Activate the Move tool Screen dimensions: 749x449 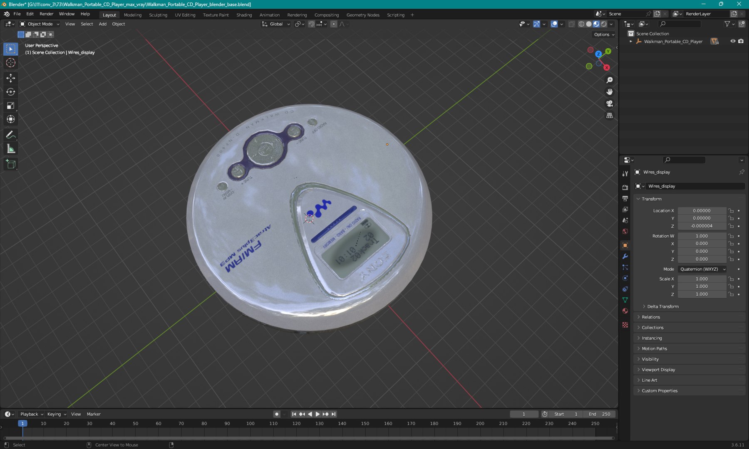point(11,78)
